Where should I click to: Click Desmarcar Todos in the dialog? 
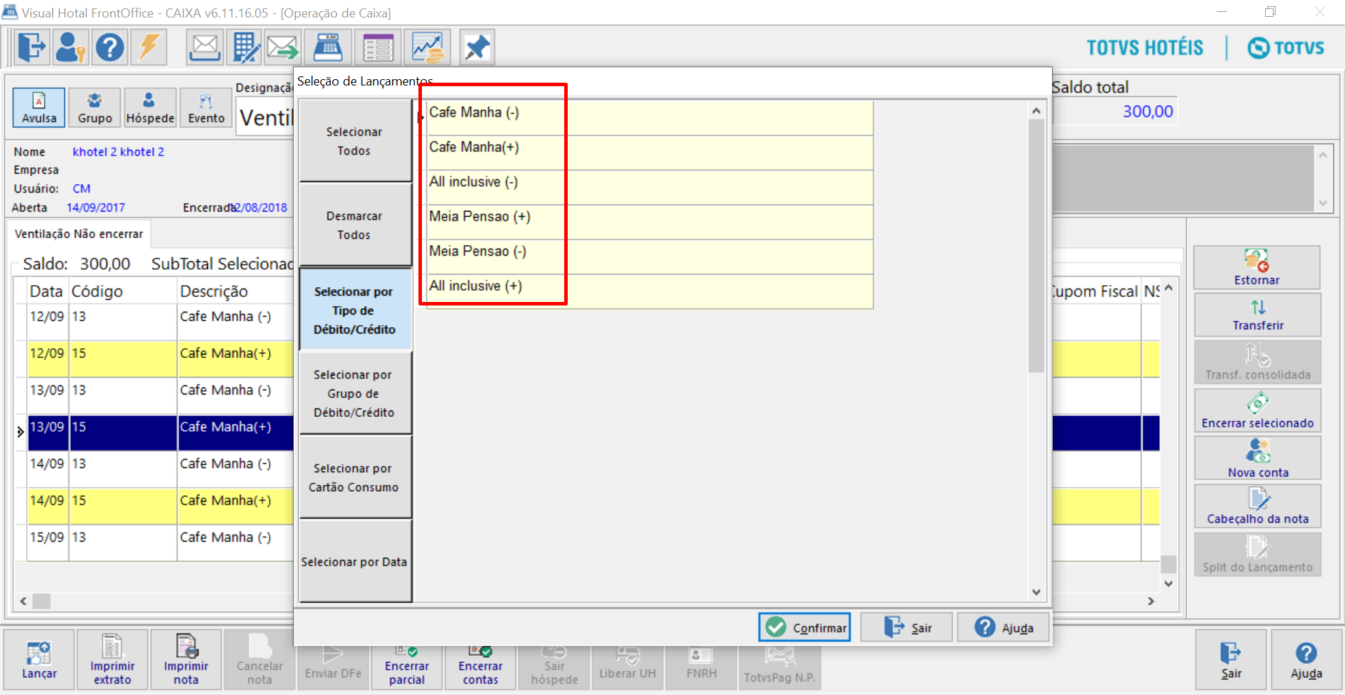click(x=355, y=225)
